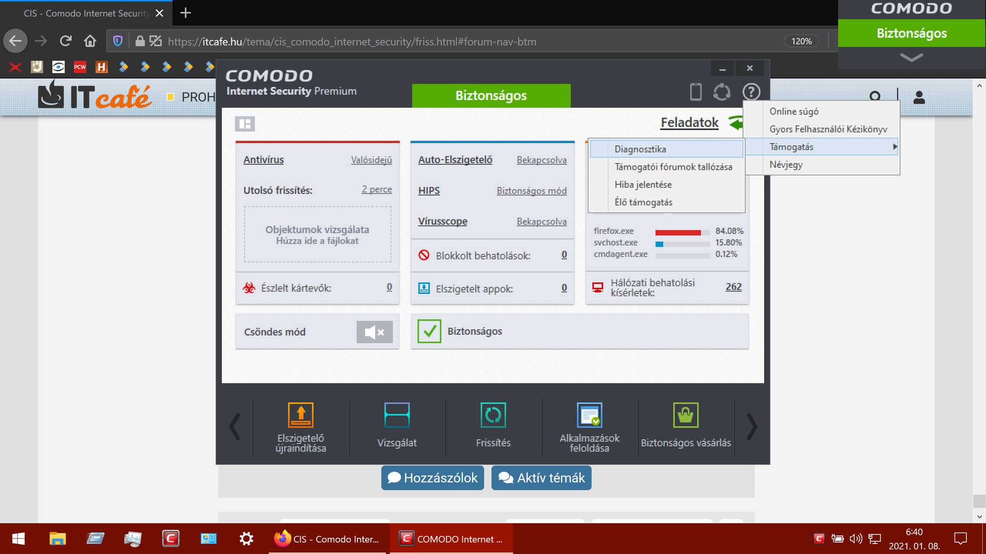Open 262 network intrusion attempts count
Screen dimensions: 986x554
click(x=733, y=287)
